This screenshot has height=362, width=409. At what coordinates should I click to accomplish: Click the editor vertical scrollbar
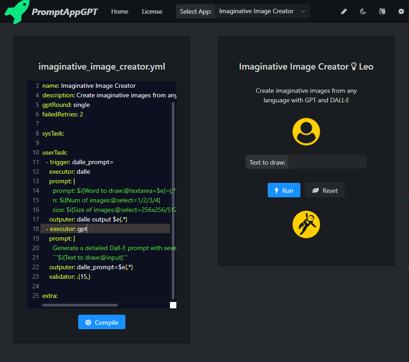click(173, 201)
